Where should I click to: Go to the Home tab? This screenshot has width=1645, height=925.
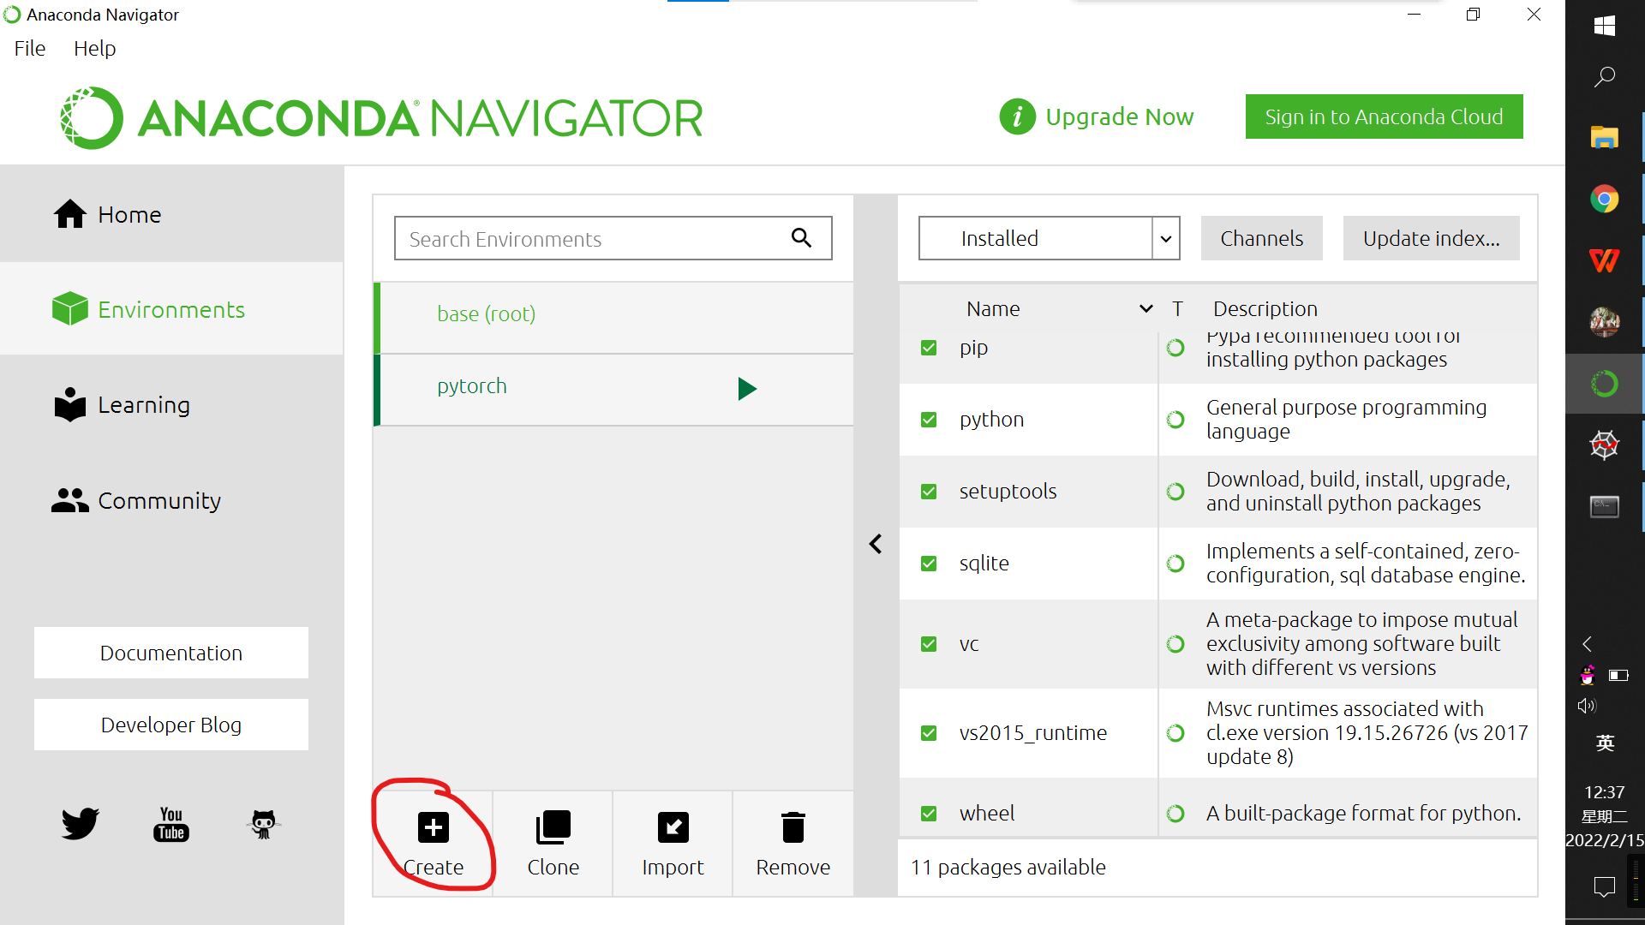tap(171, 214)
